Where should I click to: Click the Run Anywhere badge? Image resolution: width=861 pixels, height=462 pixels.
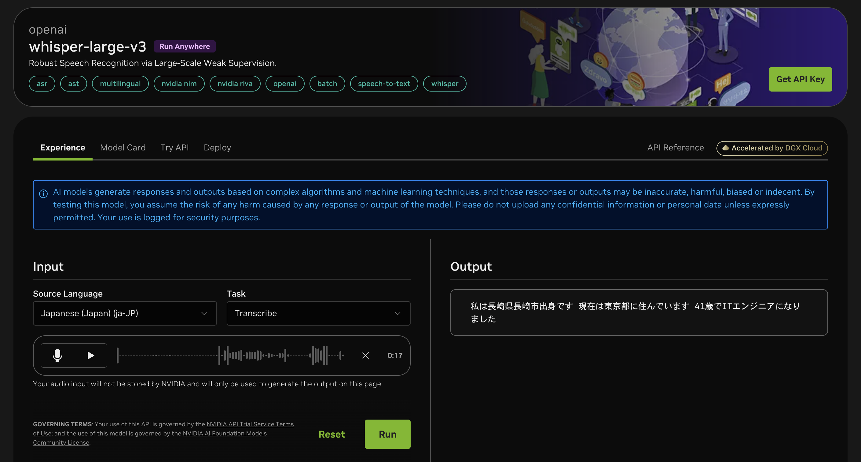coord(185,46)
